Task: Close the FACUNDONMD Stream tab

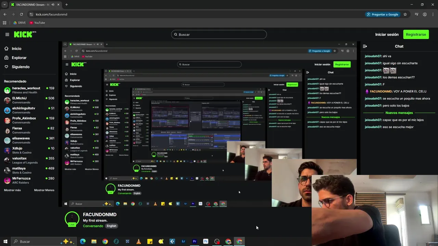Action: coord(58,5)
